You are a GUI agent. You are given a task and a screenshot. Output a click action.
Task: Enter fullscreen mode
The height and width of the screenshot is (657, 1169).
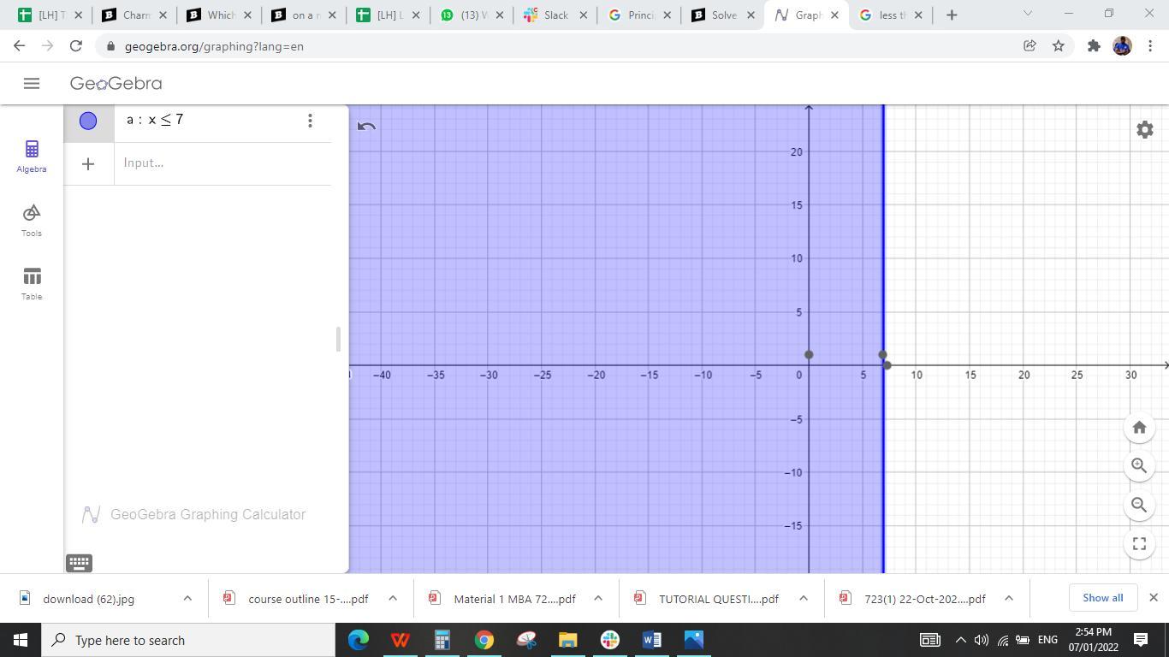[x=1139, y=543]
